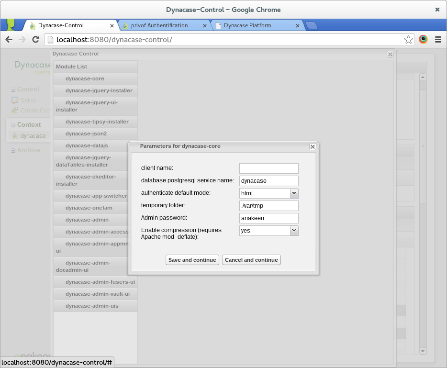Select dynacase-admin-access module
This screenshot has width=447, height=368.
point(90,232)
